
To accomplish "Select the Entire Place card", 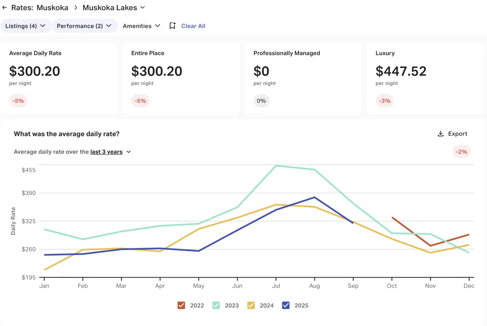I will click(181, 79).
